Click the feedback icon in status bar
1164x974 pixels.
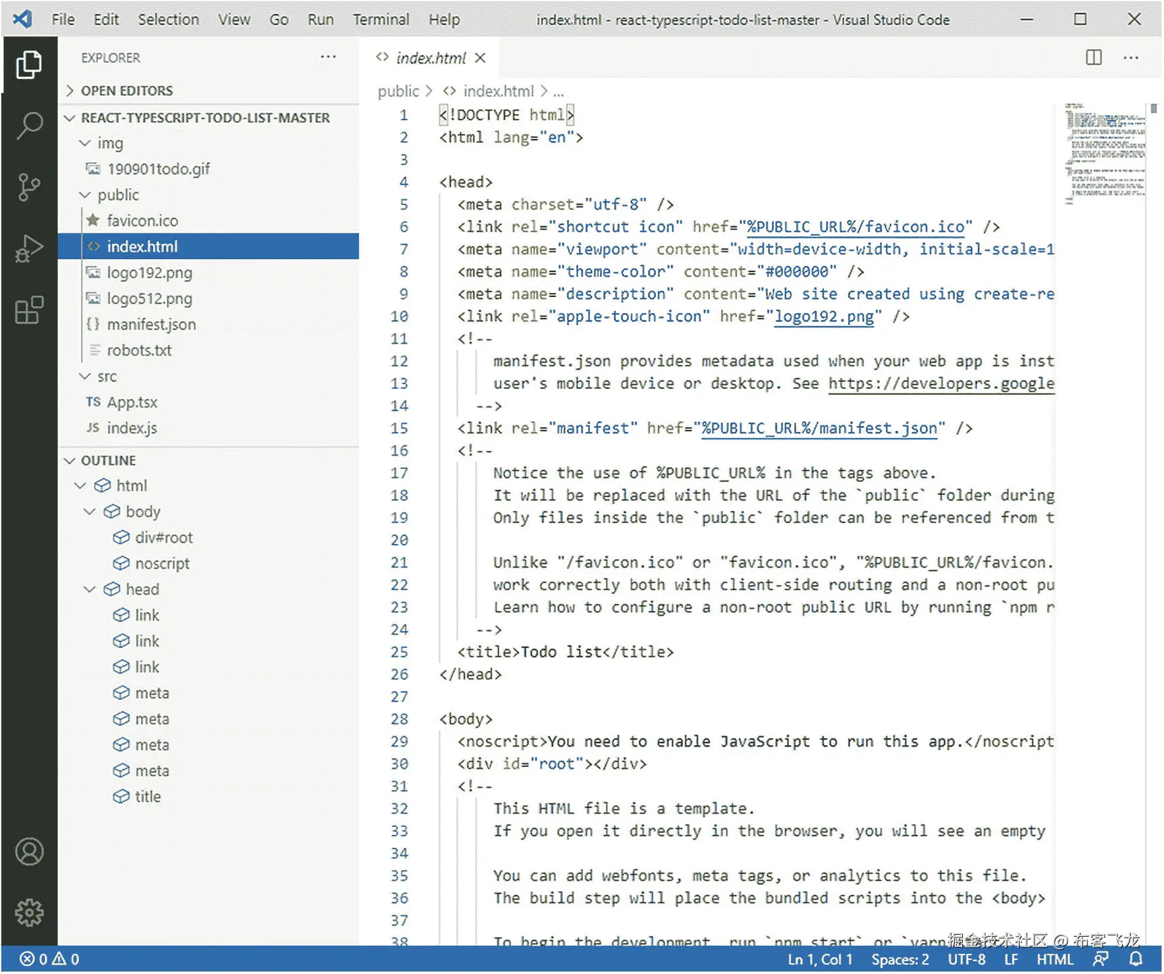point(1101,959)
